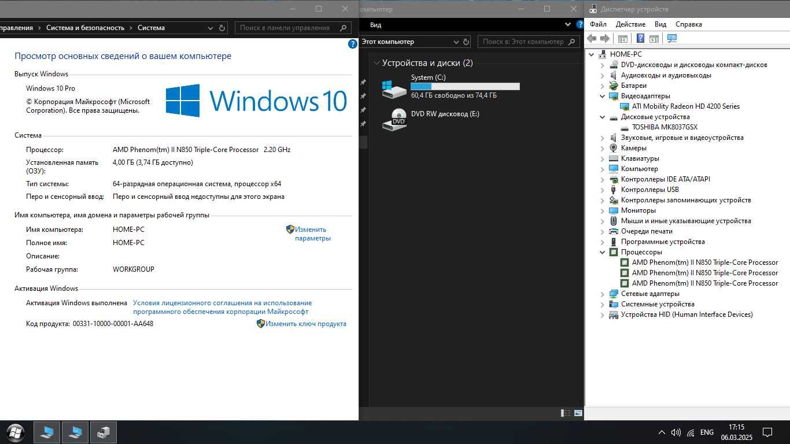Click the volume speaker icon in system tray

pyautogui.click(x=675, y=432)
